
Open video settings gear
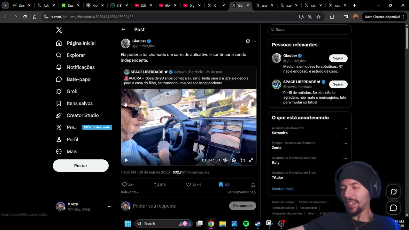click(234, 160)
